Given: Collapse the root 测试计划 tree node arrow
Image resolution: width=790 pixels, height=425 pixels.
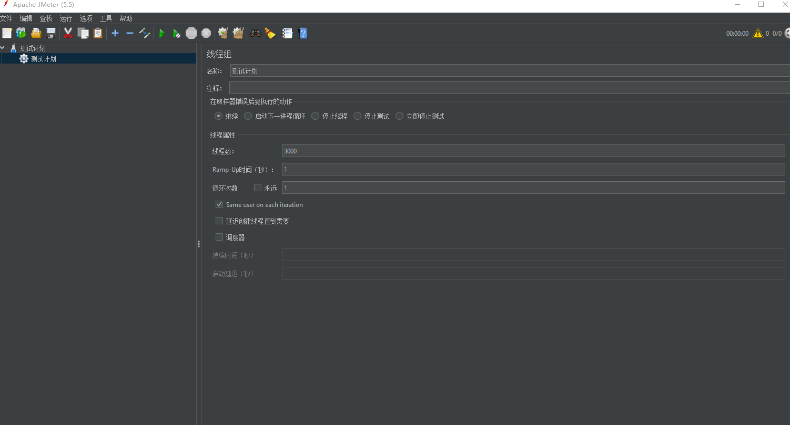Looking at the screenshot, I should pyautogui.click(x=3, y=48).
